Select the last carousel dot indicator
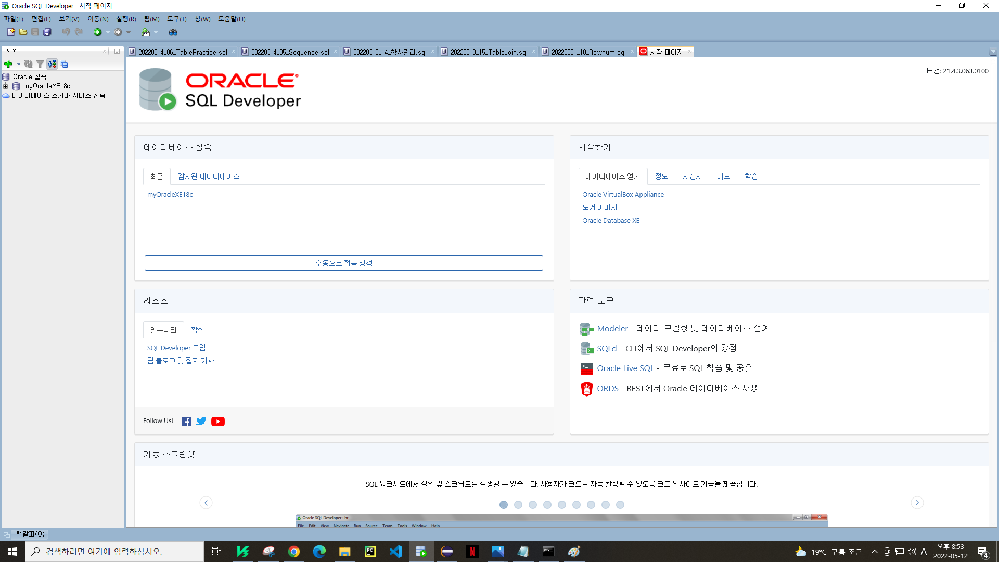The width and height of the screenshot is (999, 562). point(620,505)
